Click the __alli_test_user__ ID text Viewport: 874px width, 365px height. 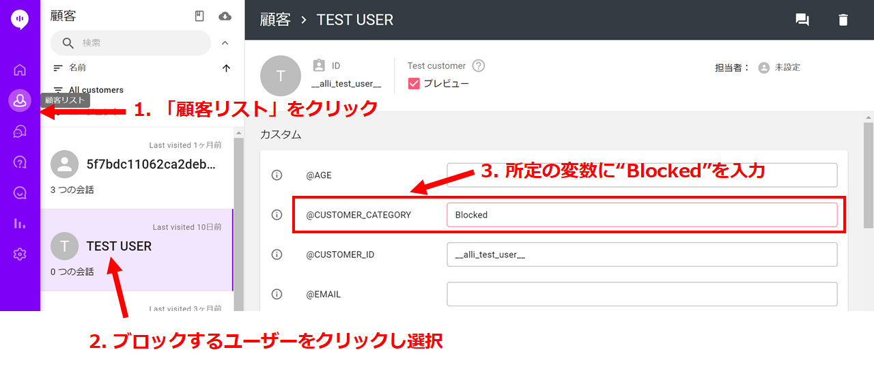pos(346,84)
